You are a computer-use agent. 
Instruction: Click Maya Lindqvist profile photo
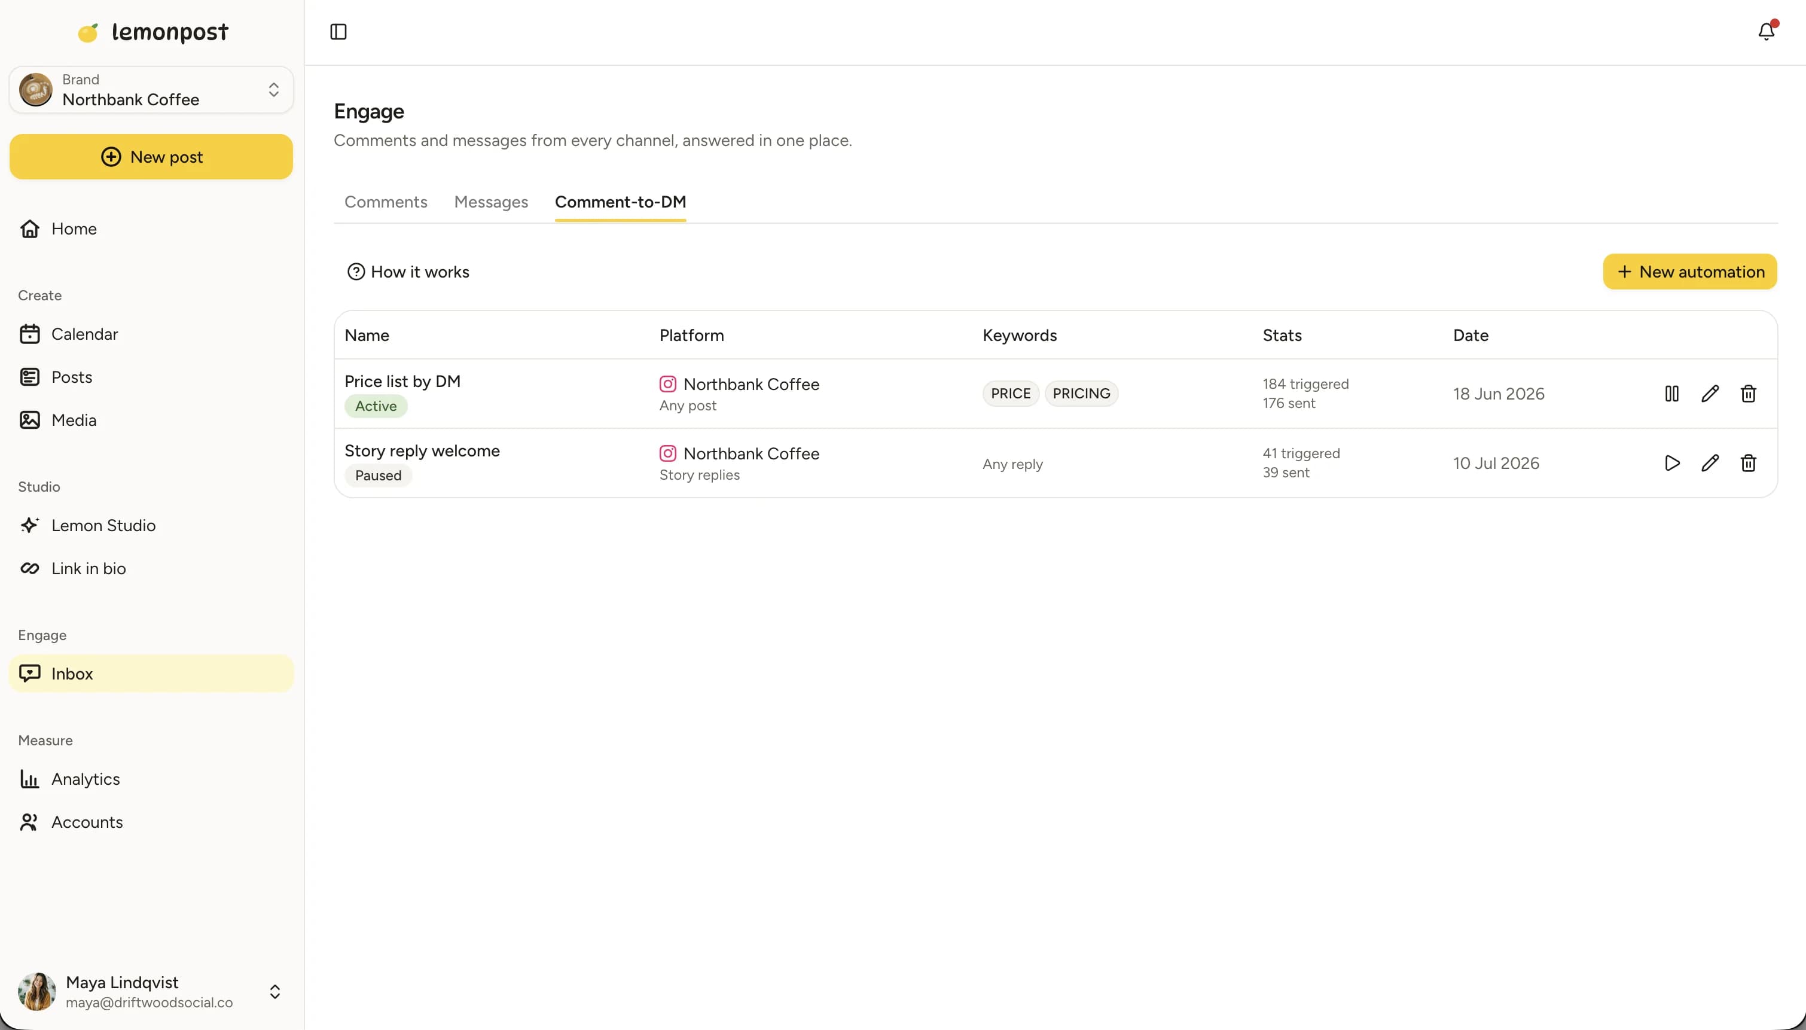[x=36, y=991]
